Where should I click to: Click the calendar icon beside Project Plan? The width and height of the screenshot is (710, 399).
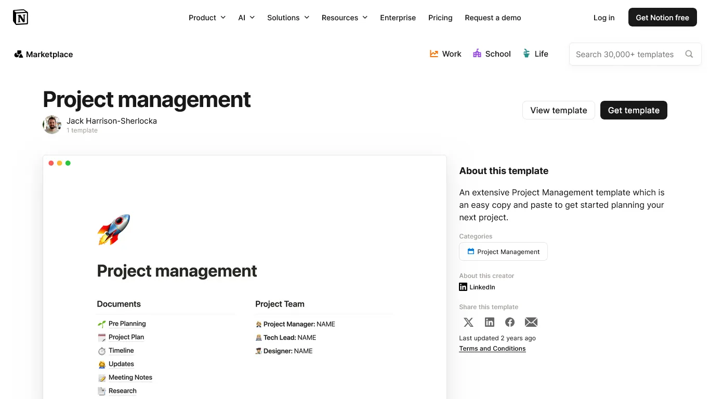(102, 337)
